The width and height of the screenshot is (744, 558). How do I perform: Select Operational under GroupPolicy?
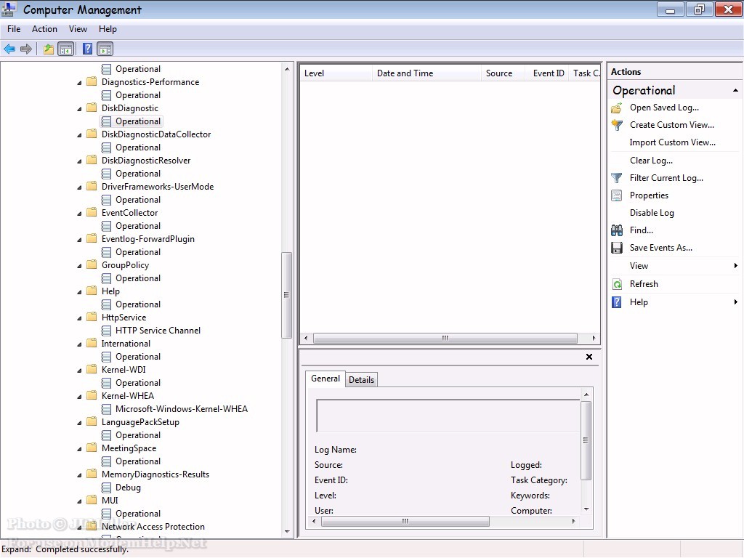click(x=138, y=278)
